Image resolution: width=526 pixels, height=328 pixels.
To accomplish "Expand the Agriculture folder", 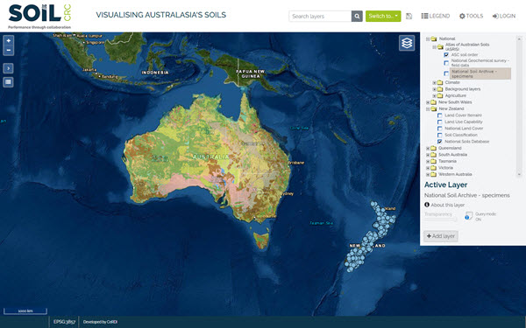I will (x=435, y=95).
